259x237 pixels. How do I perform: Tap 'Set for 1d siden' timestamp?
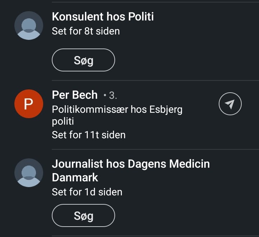(x=87, y=192)
